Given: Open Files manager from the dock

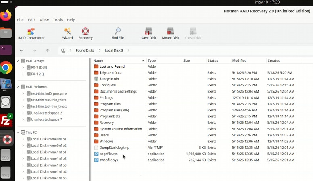Looking at the screenshot, I should point(6,33).
